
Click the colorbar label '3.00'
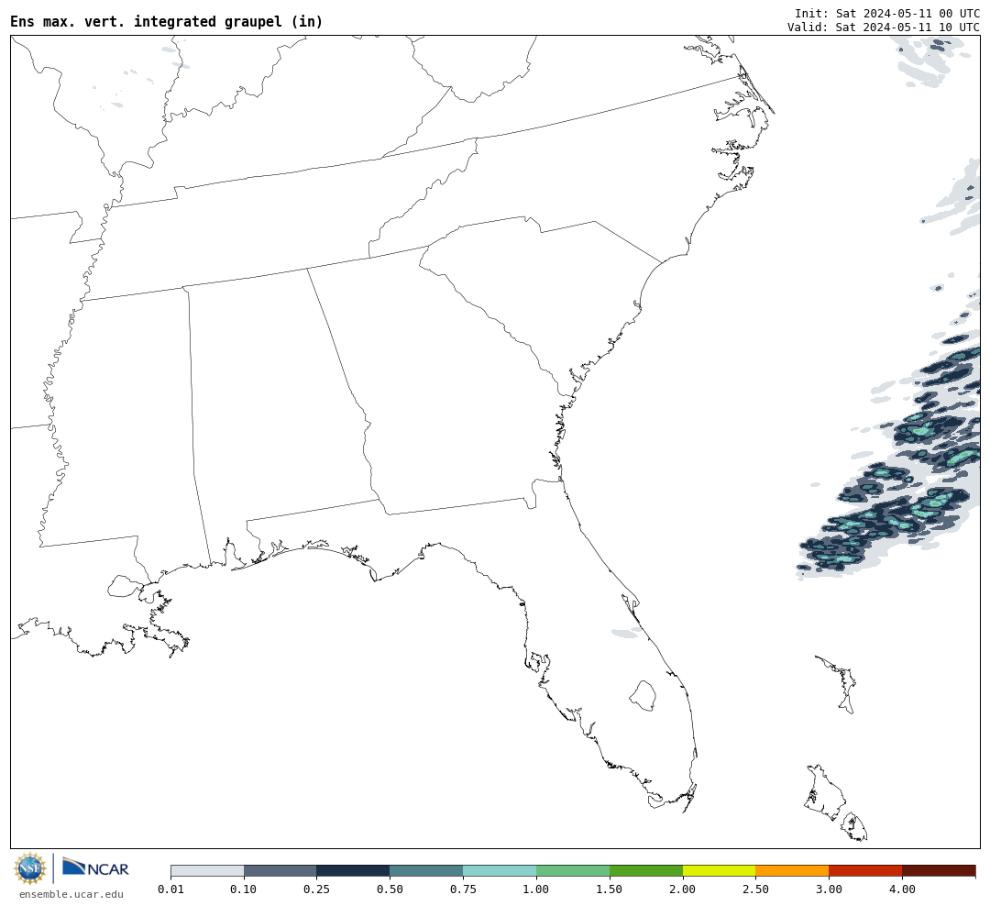point(829,889)
